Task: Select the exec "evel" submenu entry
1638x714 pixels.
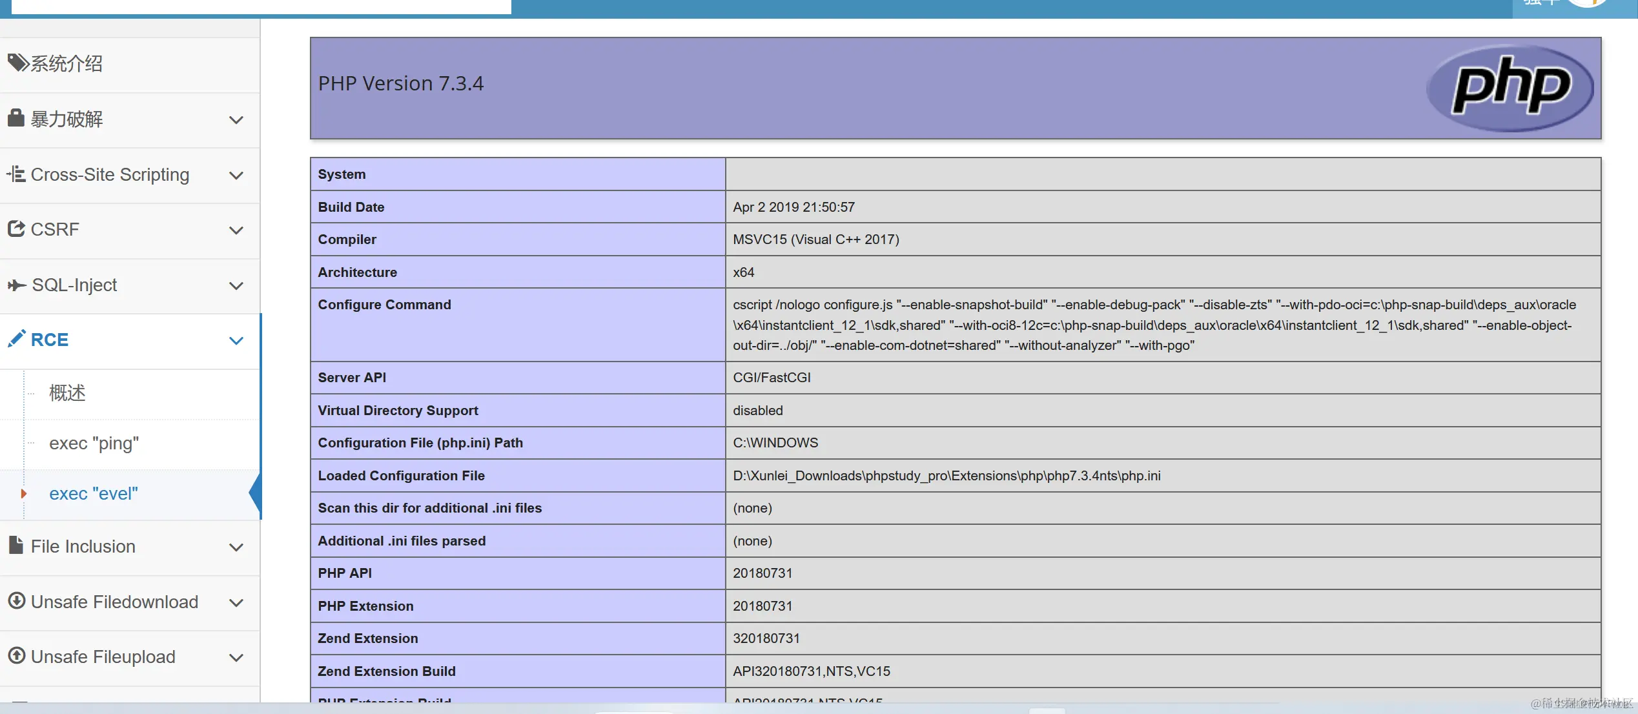Action: 94,494
